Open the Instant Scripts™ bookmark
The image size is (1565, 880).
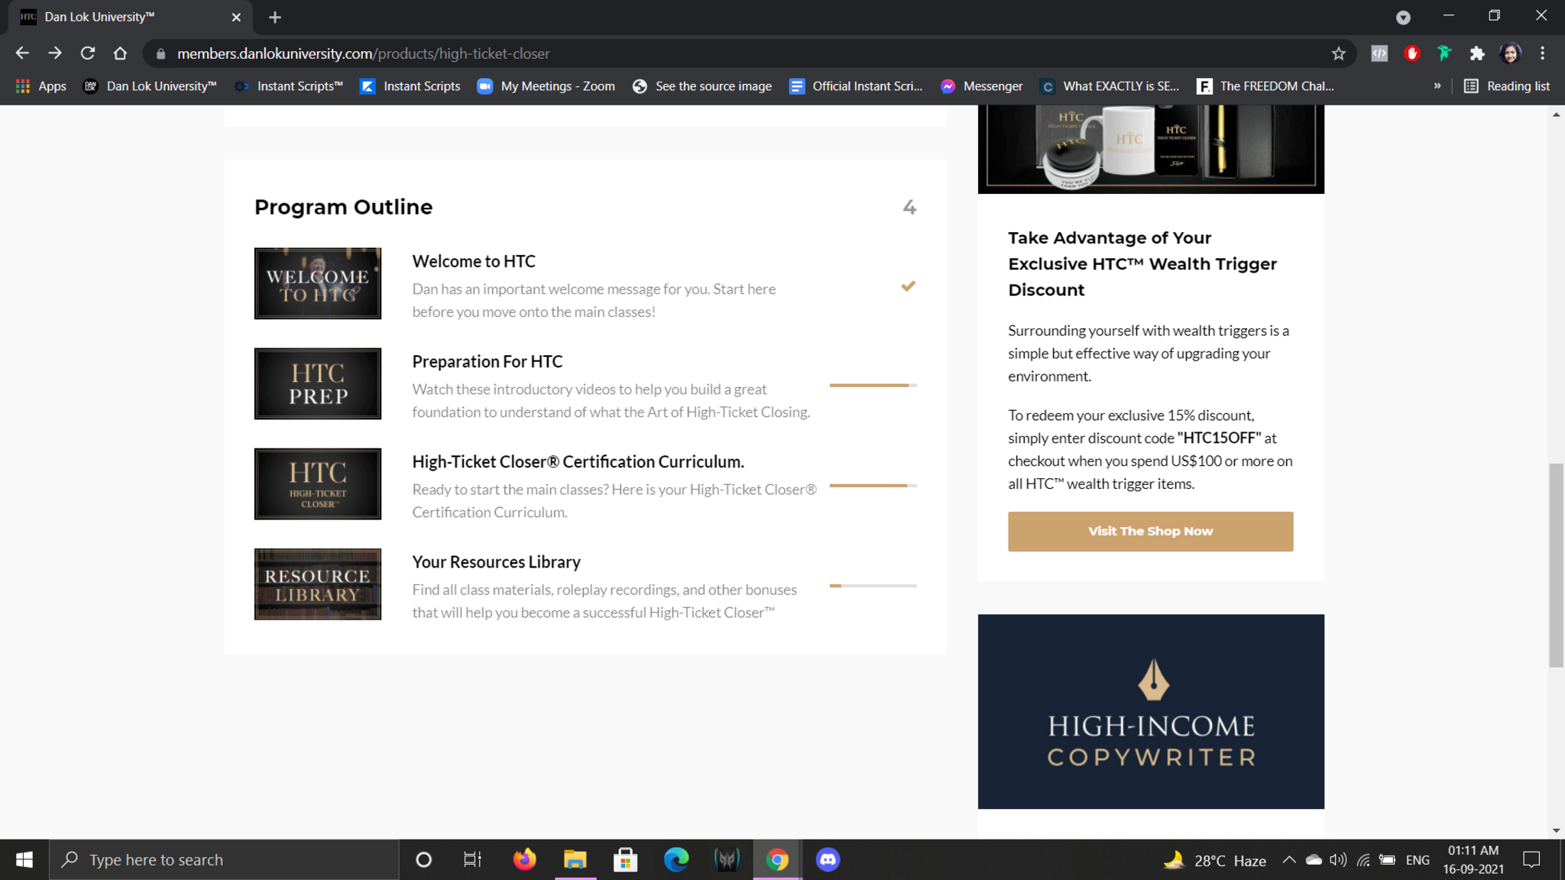coord(289,86)
